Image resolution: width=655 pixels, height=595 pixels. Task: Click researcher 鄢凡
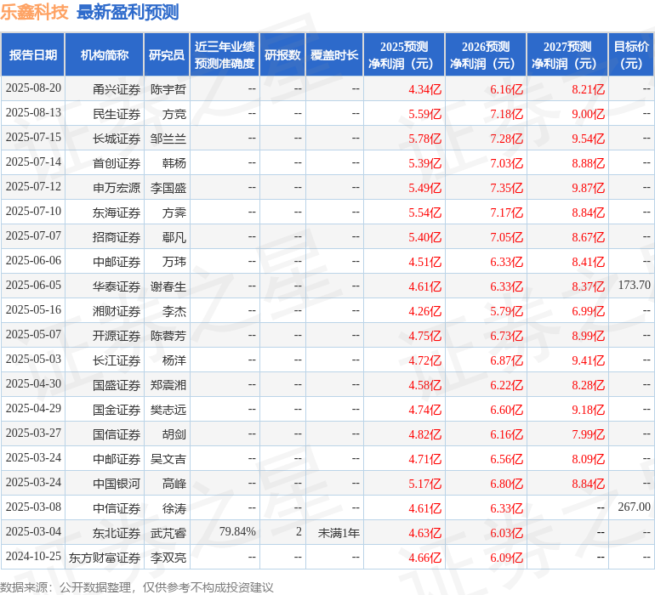pos(174,237)
